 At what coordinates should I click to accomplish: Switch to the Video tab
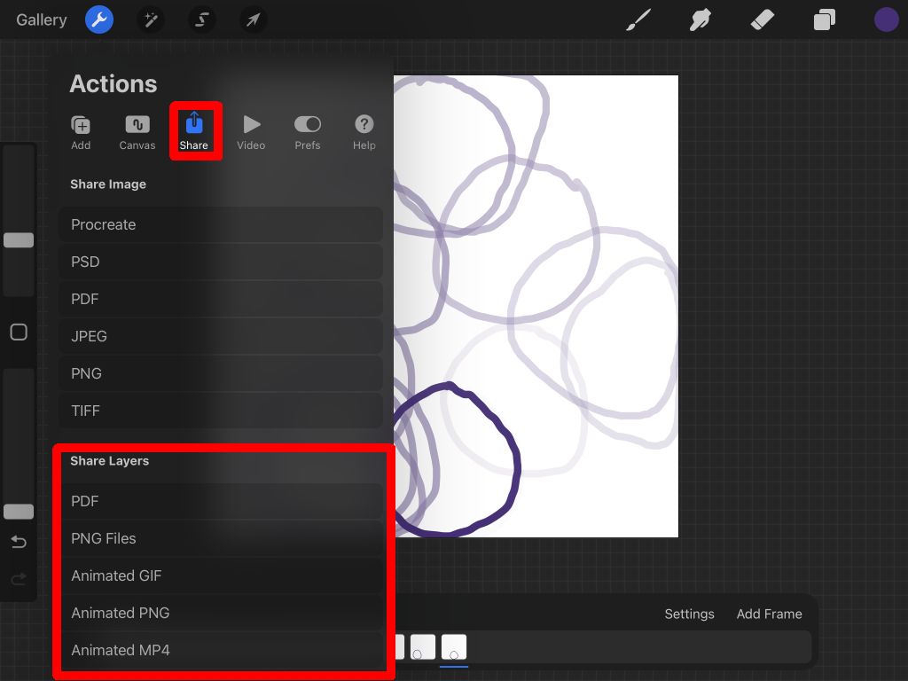click(x=251, y=131)
